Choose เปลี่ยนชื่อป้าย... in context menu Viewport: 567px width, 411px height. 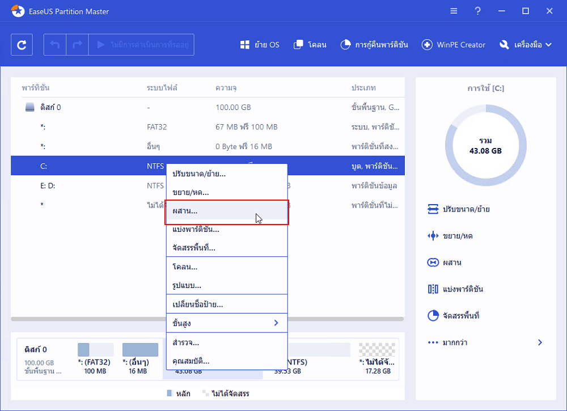coord(227,304)
